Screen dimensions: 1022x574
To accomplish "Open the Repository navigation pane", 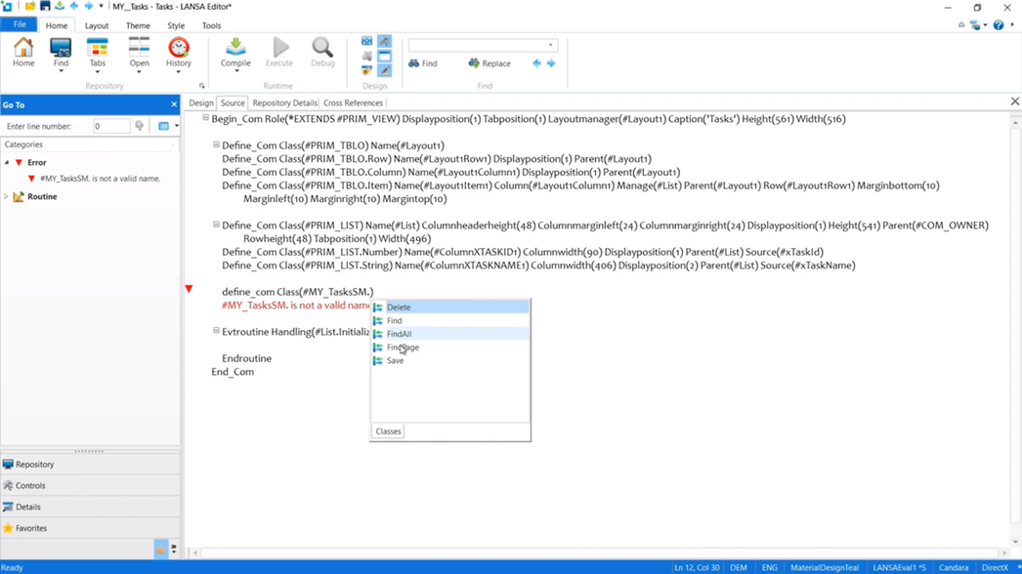I will coord(90,465).
